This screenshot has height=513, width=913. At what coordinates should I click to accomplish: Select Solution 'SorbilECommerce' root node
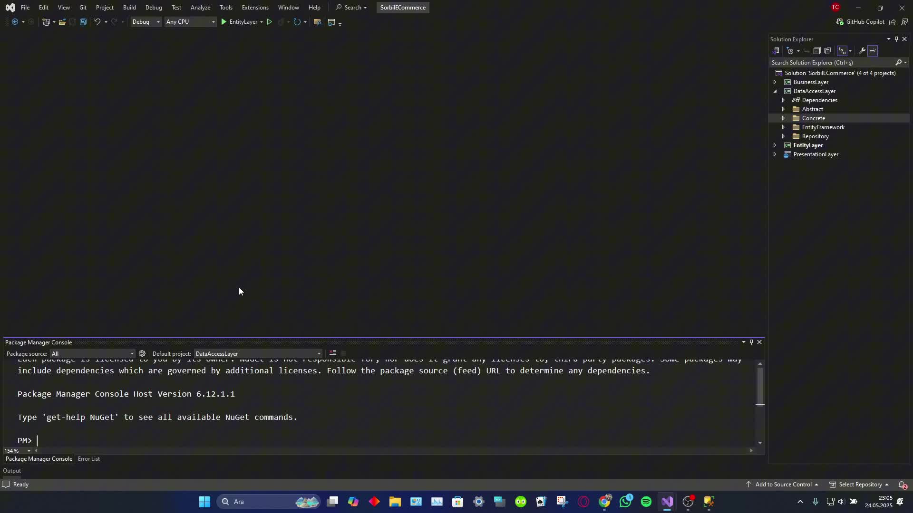pos(840,73)
